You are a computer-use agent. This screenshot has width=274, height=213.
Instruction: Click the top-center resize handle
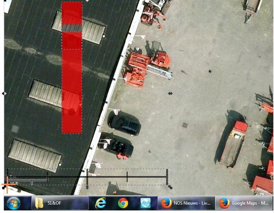[x=87, y=1]
